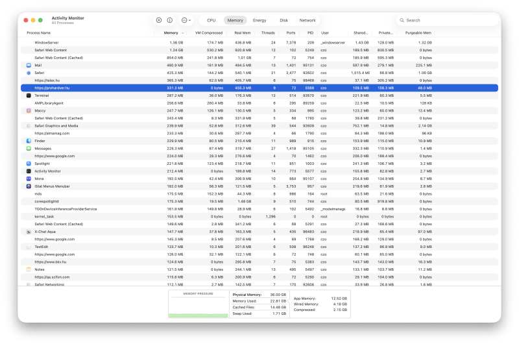Click the Swap Used 1.71 GB value
519x346 pixels.
[279, 314]
